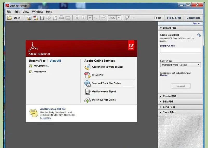The width and height of the screenshot is (208, 148).
Task: Click the Get Documents Signed pen icon
Action: point(88,92)
